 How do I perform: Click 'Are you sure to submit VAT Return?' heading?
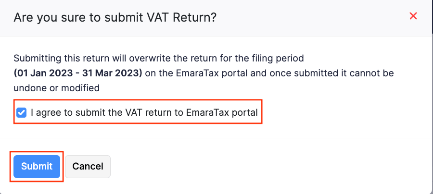tap(115, 18)
